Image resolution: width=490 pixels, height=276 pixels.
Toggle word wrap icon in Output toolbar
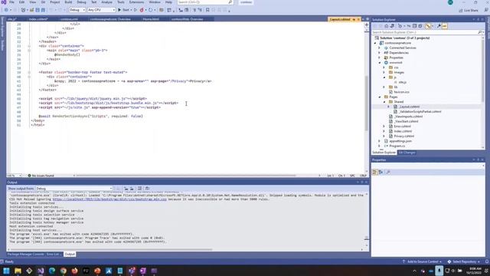pyautogui.click(x=147, y=189)
